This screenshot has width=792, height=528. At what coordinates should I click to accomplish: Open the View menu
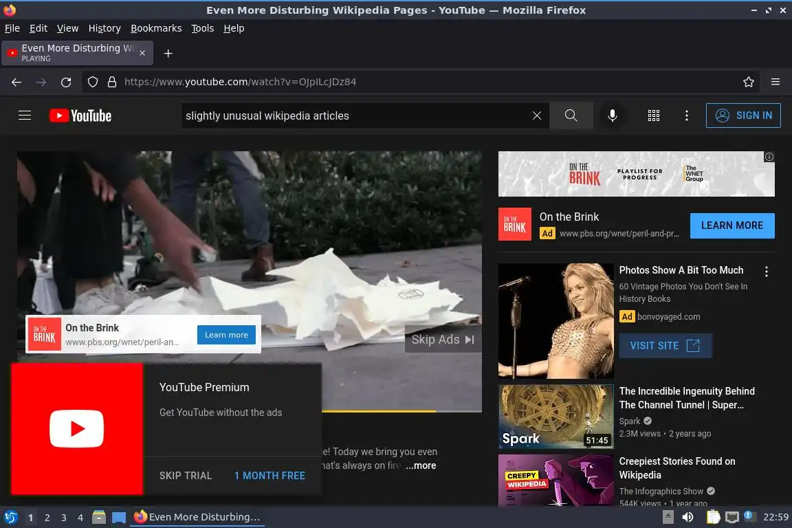tap(67, 28)
